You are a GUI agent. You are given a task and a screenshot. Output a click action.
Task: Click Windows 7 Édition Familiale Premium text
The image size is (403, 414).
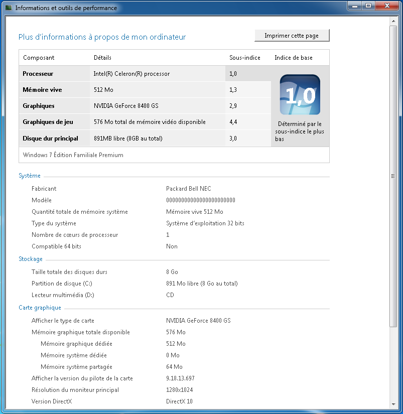(x=73, y=155)
